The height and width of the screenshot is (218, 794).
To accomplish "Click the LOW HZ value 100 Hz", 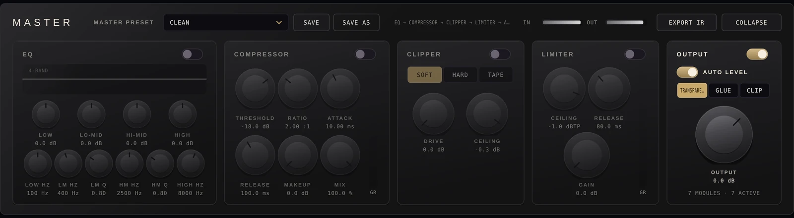I will coord(38,193).
